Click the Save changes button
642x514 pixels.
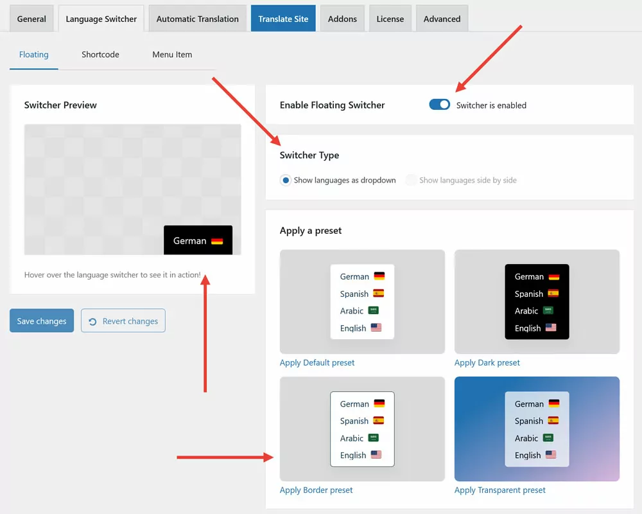(41, 321)
